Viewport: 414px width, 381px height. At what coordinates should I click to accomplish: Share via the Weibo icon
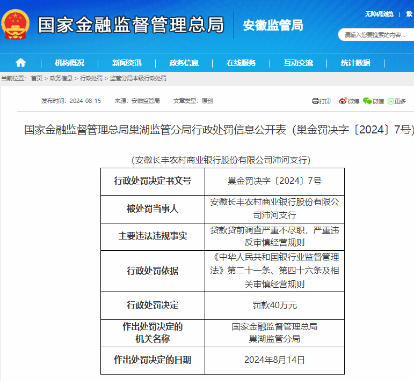tap(343, 101)
